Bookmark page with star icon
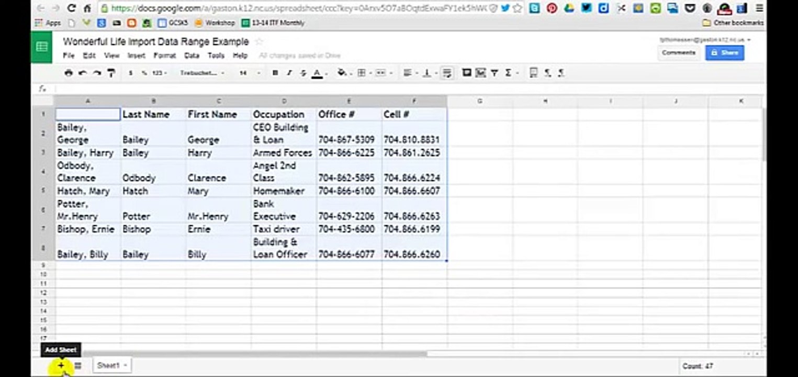This screenshot has height=377, width=798. tap(518, 8)
